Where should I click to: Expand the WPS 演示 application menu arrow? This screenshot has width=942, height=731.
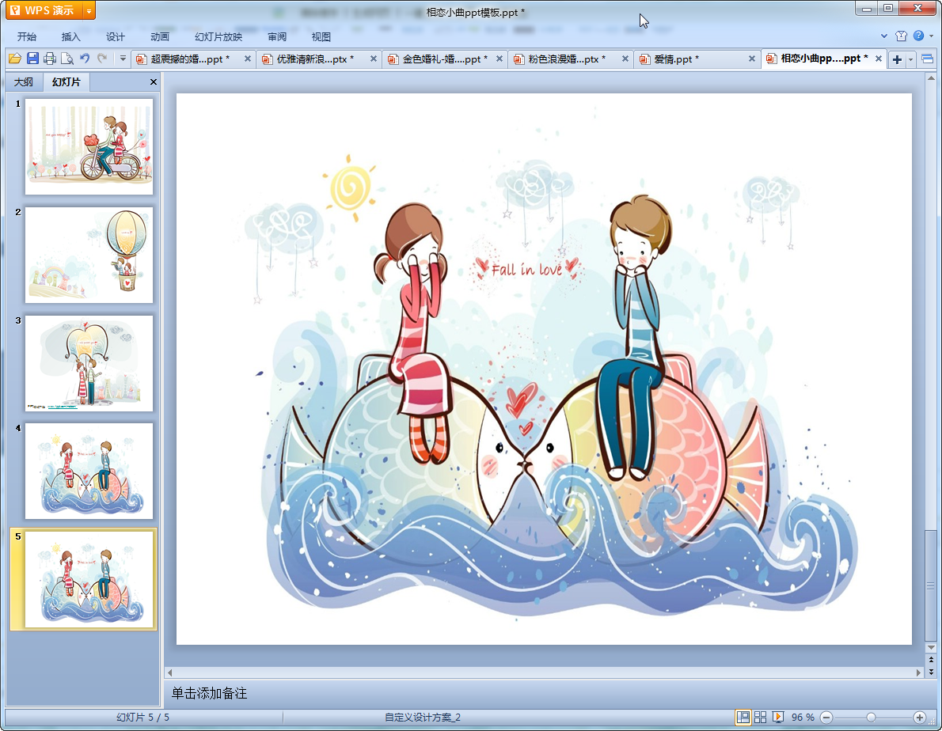(88, 10)
